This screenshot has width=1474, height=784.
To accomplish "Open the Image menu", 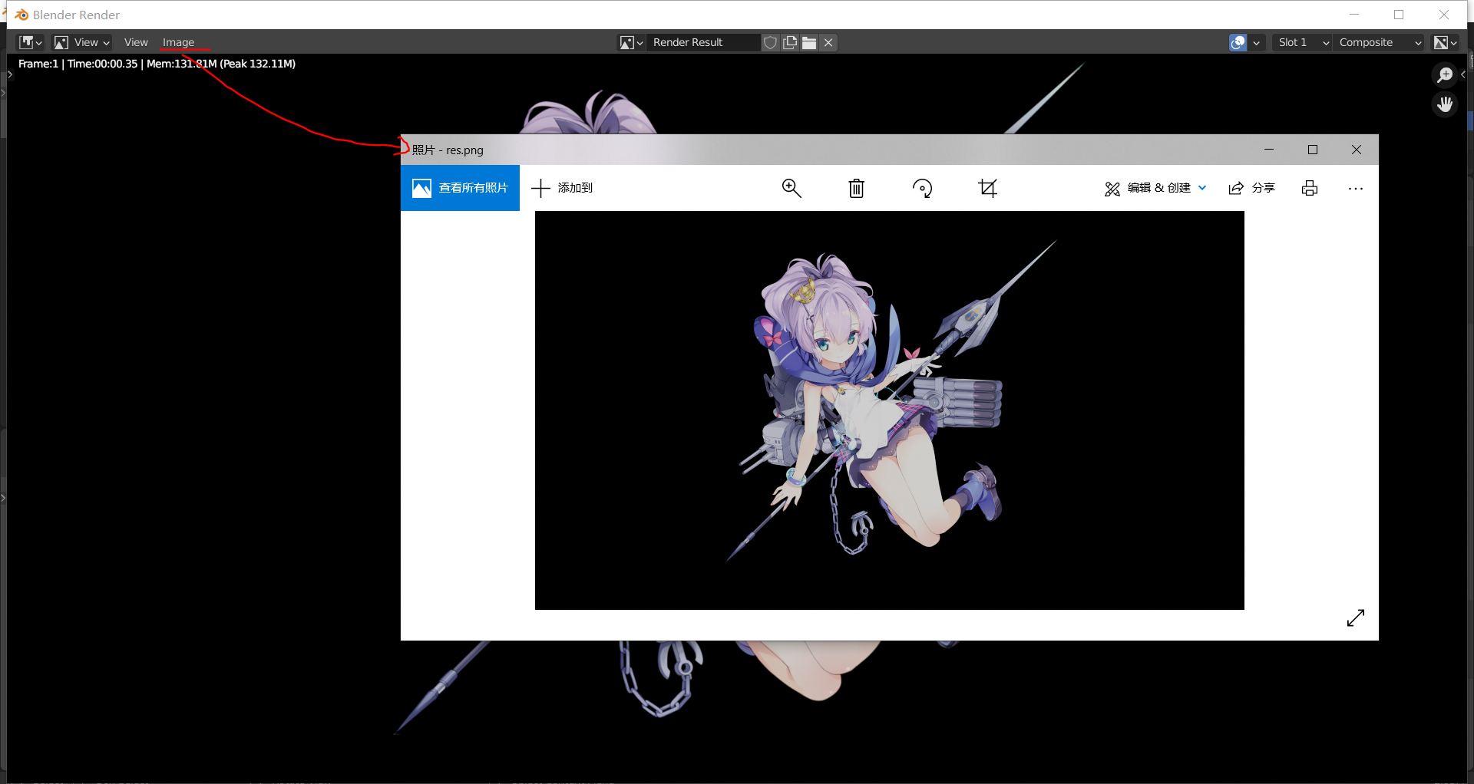I will coord(178,43).
